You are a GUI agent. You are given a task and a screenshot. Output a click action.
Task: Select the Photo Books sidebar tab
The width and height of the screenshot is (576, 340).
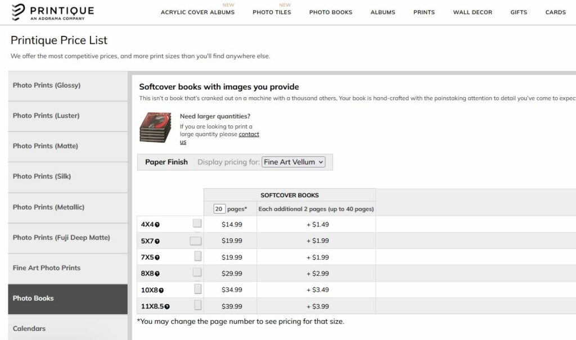pyautogui.click(x=67, y=299)
